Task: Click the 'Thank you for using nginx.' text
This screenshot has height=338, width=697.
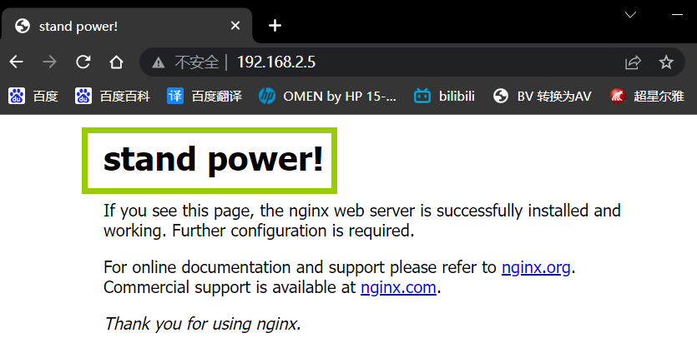Action: click(202, 323)
